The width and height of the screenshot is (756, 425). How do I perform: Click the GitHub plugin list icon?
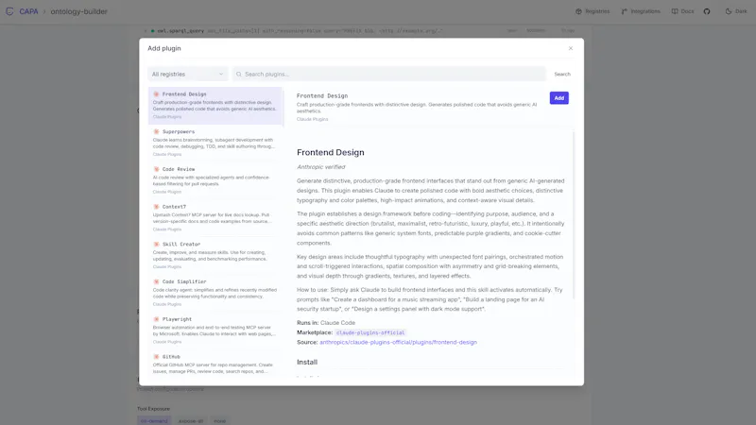(x=156, y=357)
